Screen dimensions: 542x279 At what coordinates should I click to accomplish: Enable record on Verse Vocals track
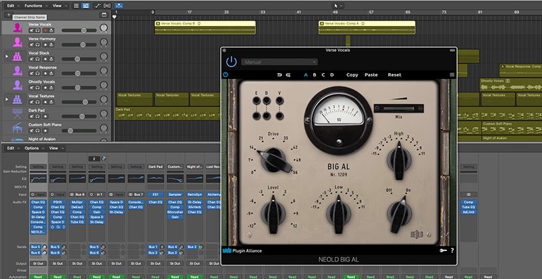point(45,31)
